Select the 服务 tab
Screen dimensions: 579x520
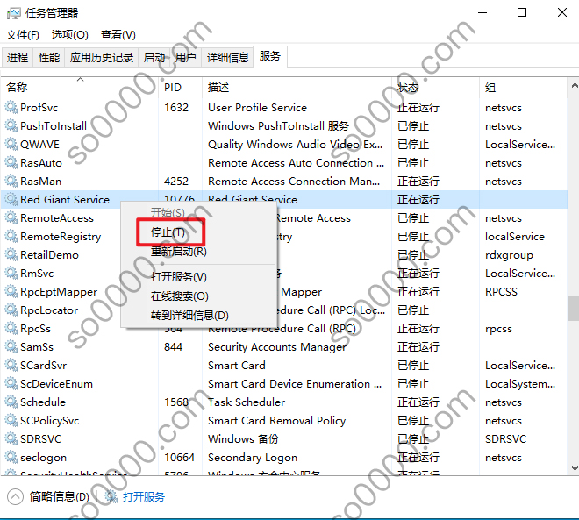(270, 56)
